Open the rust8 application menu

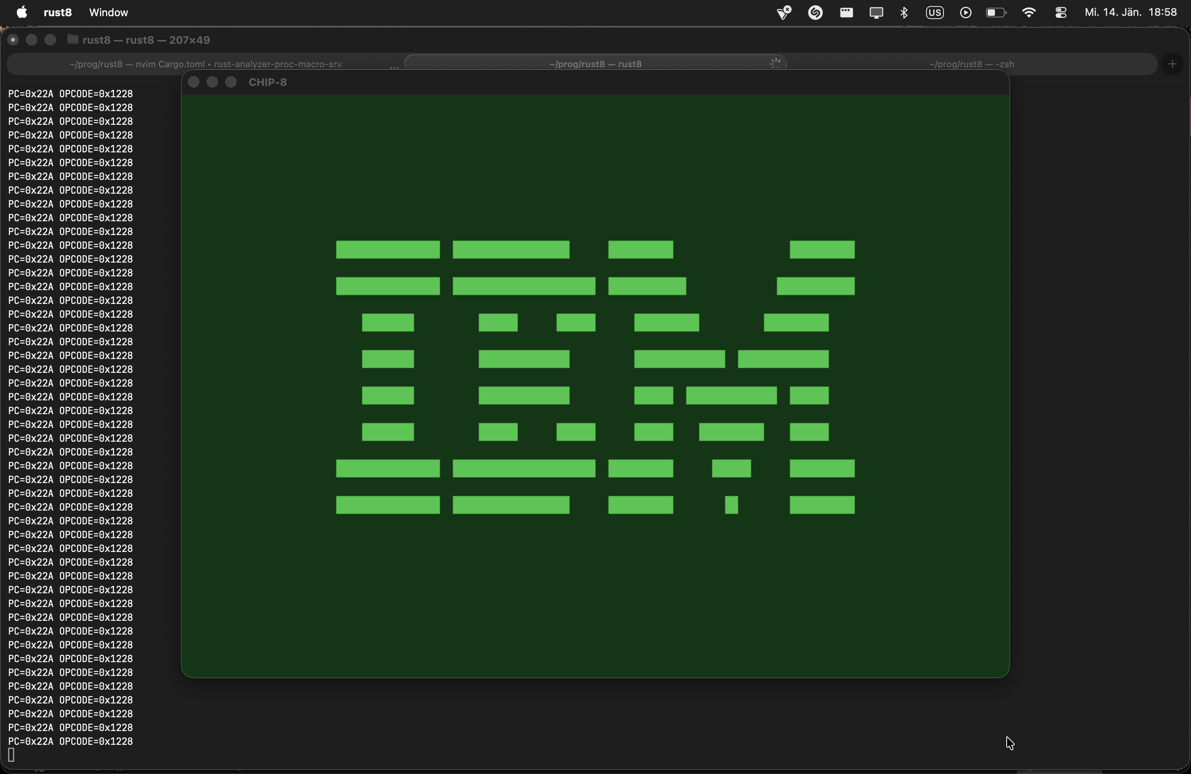(x=57, y=12)
